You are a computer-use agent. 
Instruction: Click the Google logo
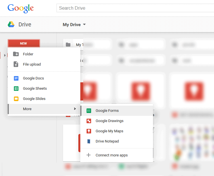20,8
